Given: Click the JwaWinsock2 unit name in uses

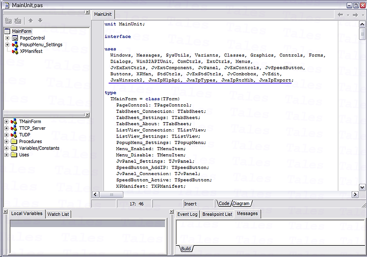Looking at the screenshot, I should [x=126, y=80].
